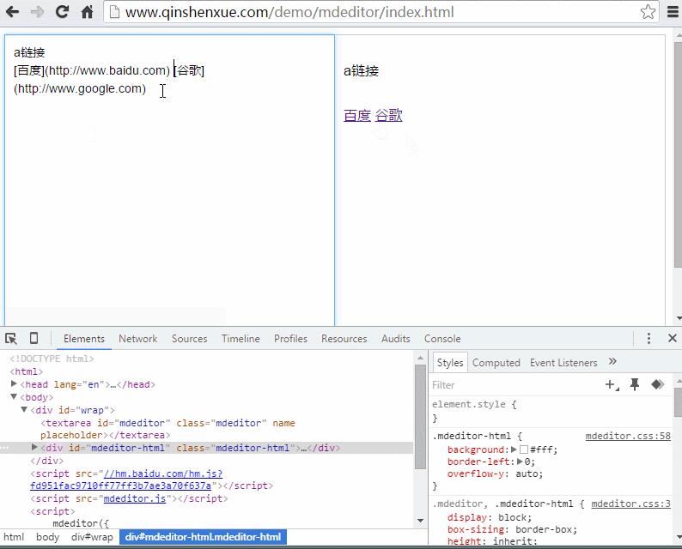Click the back navigation arrow
Screen dimensions: 682x549
tap(13, 12)
